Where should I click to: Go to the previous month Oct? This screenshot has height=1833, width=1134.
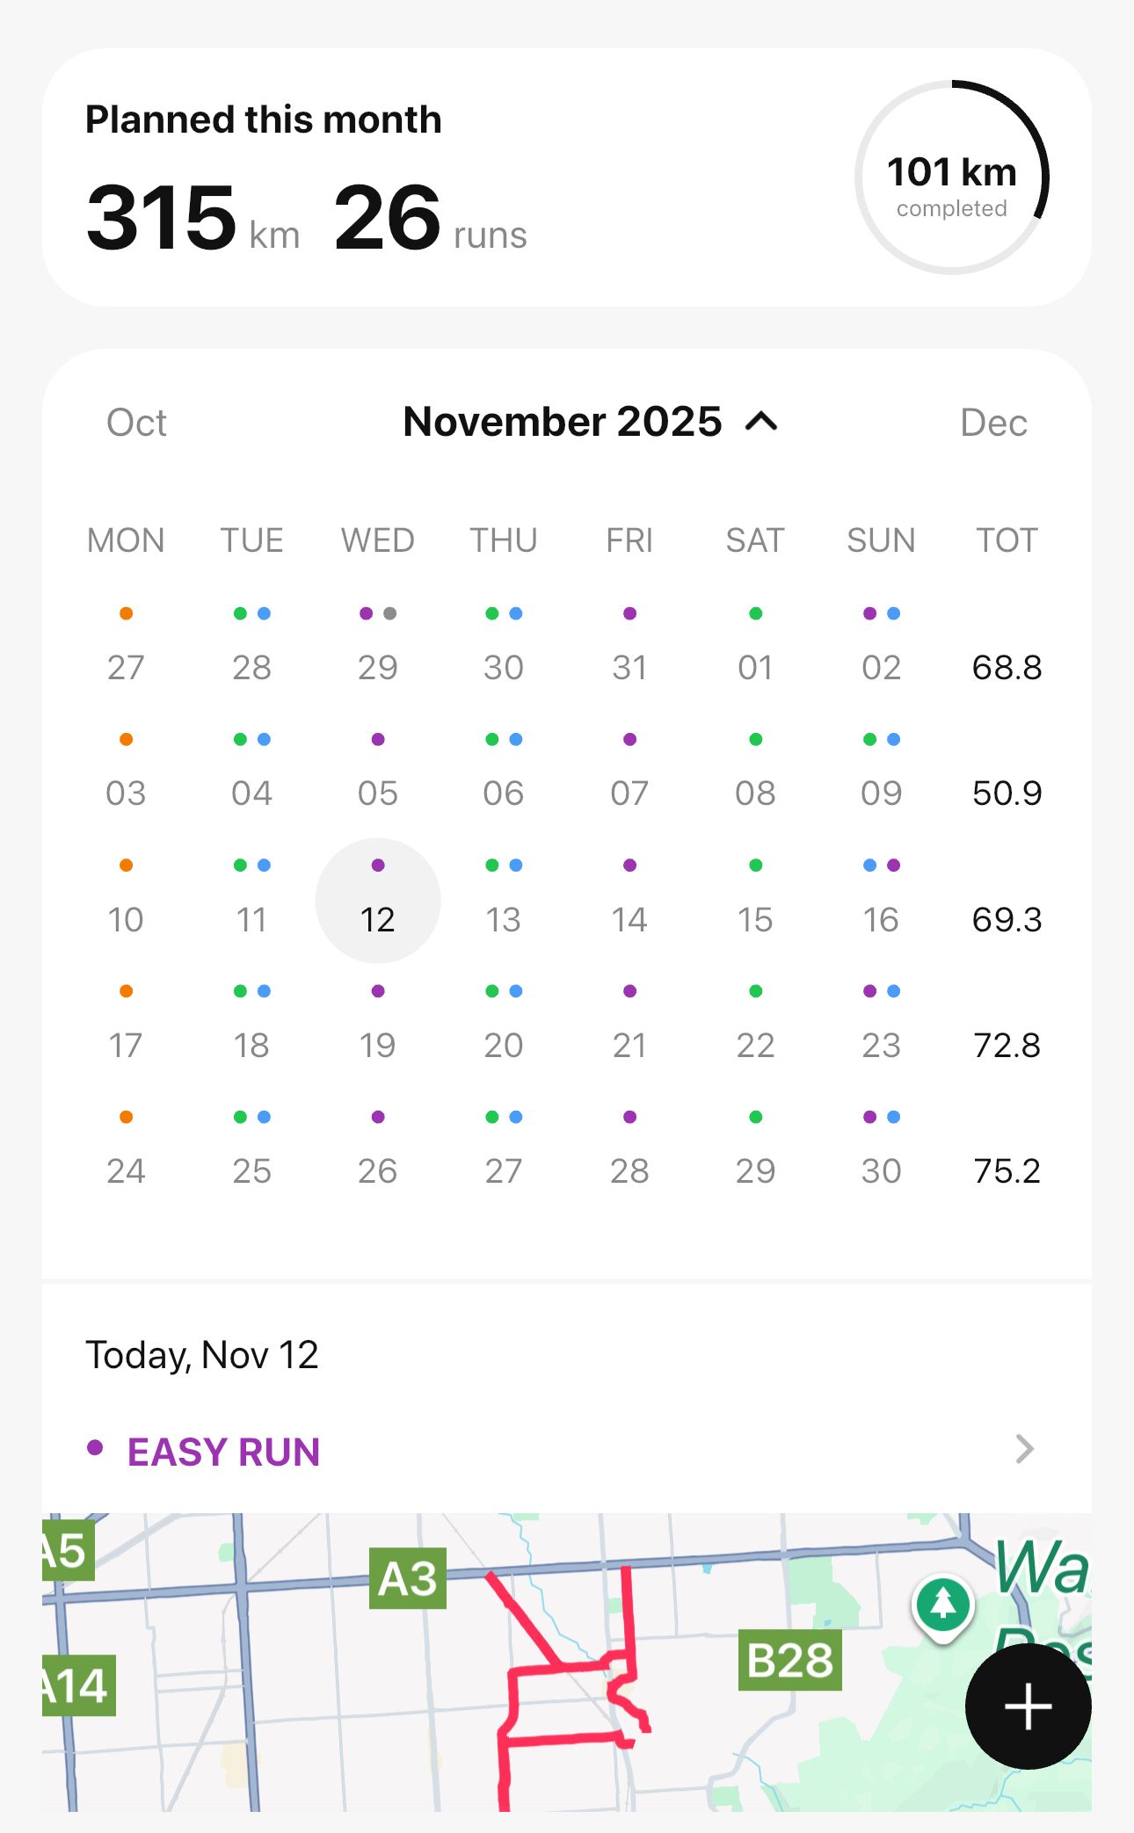point(136,423)
